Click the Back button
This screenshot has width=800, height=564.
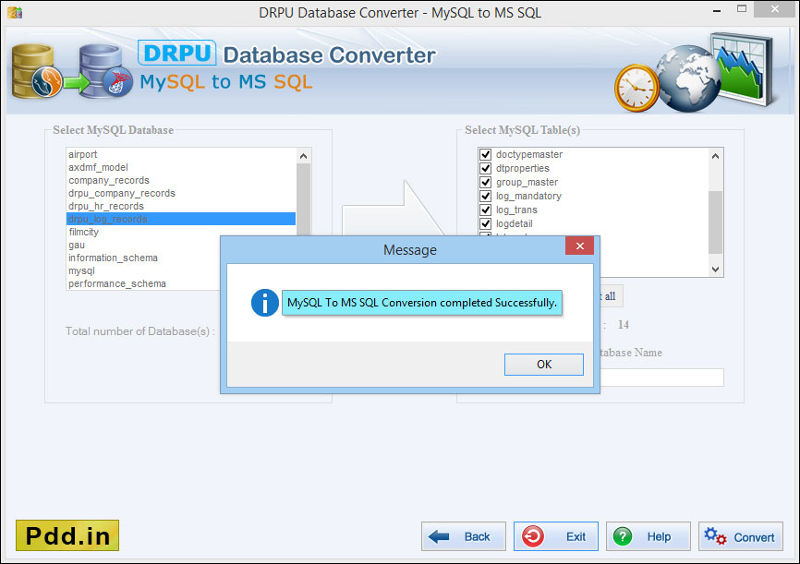click(x=463, y=536)
